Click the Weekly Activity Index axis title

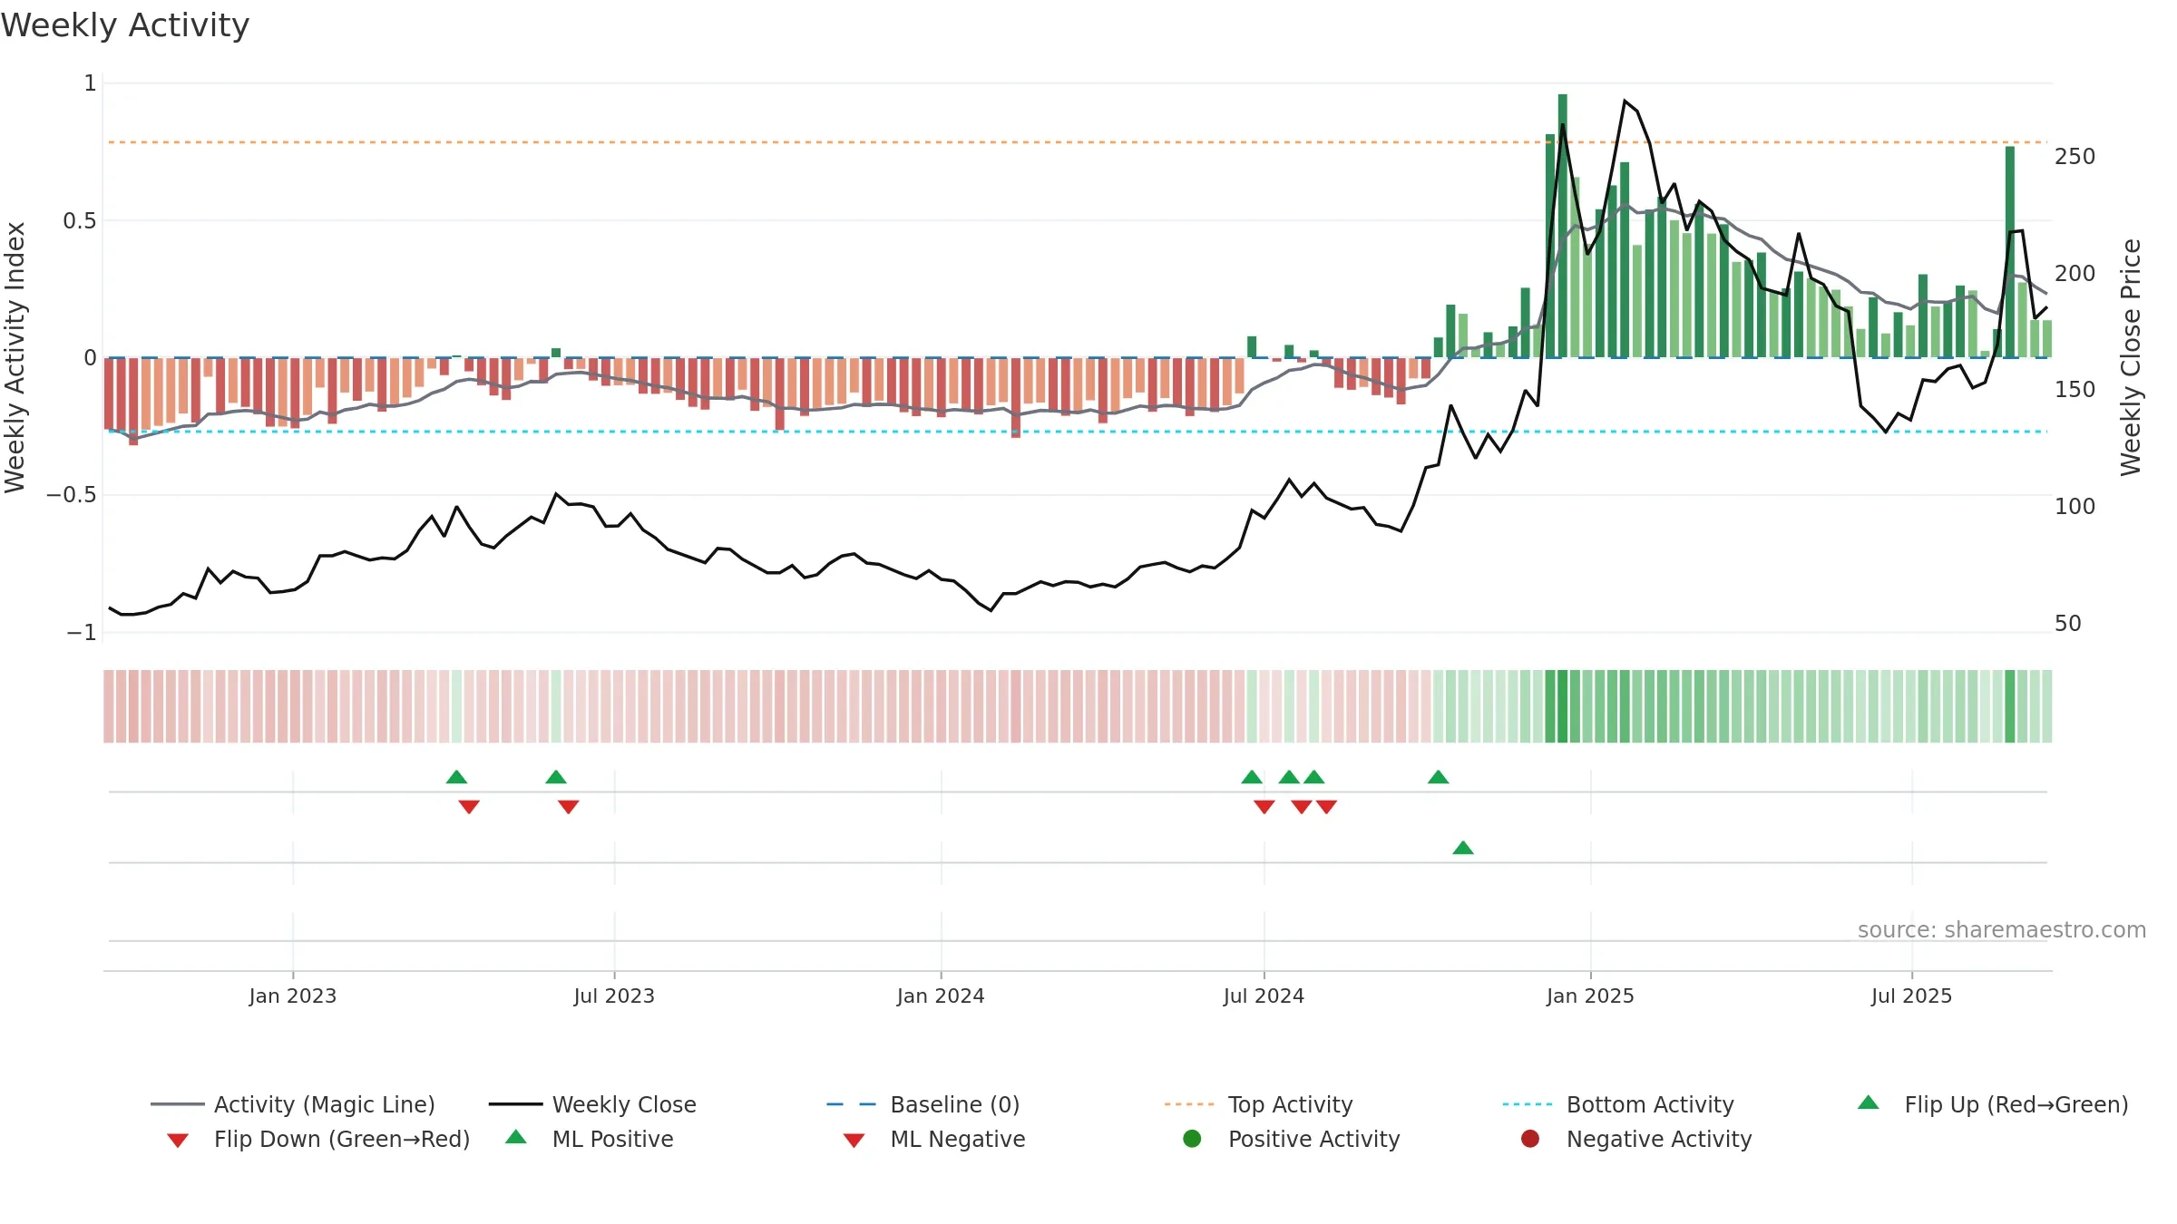15,357
